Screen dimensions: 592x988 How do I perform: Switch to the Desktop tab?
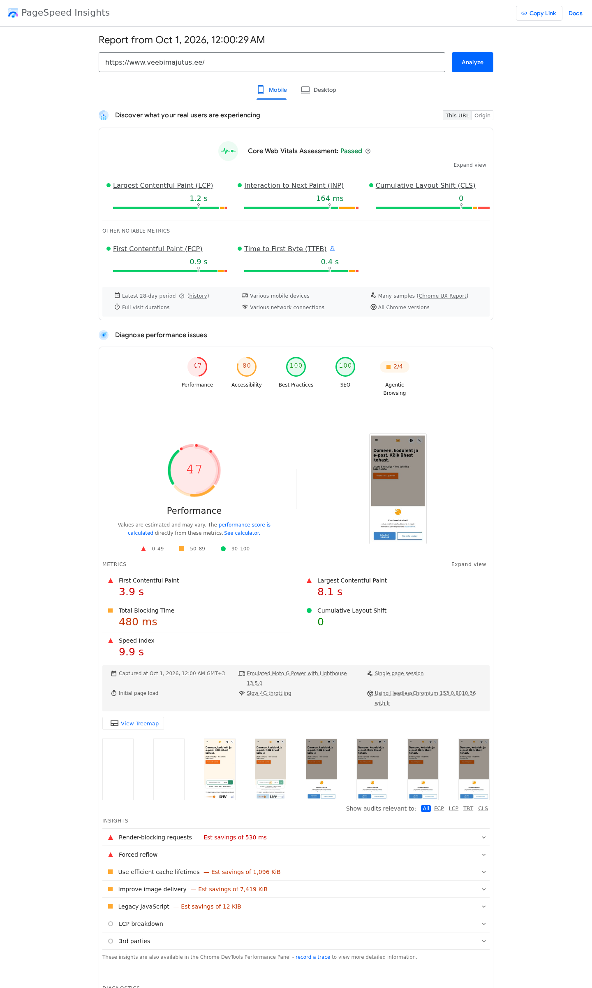319,90
